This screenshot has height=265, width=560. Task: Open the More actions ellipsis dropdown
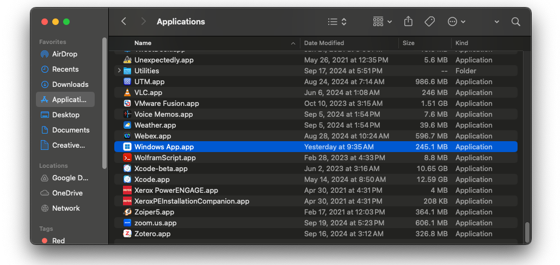[x=456, y=22]
